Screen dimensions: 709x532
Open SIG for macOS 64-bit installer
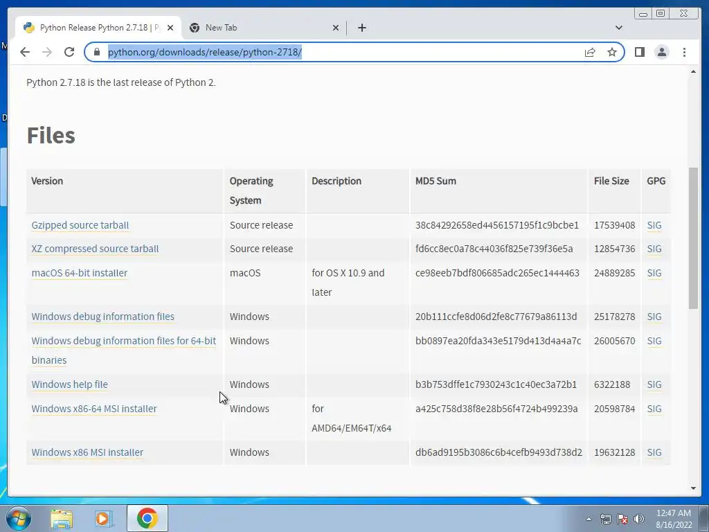[x=654, y=273]
